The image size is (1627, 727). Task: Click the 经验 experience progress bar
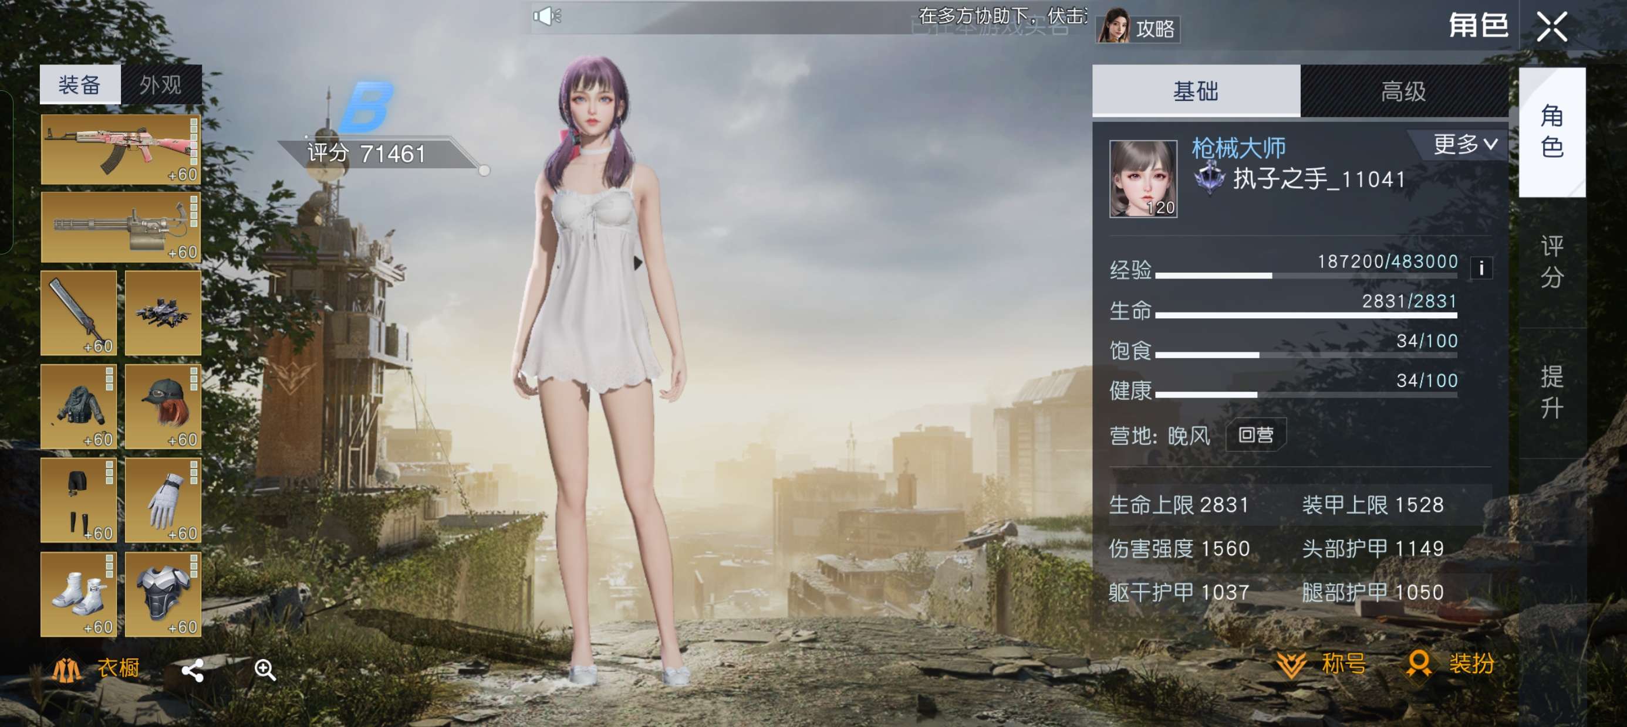pyautogui.click(x=1306, y=276)
